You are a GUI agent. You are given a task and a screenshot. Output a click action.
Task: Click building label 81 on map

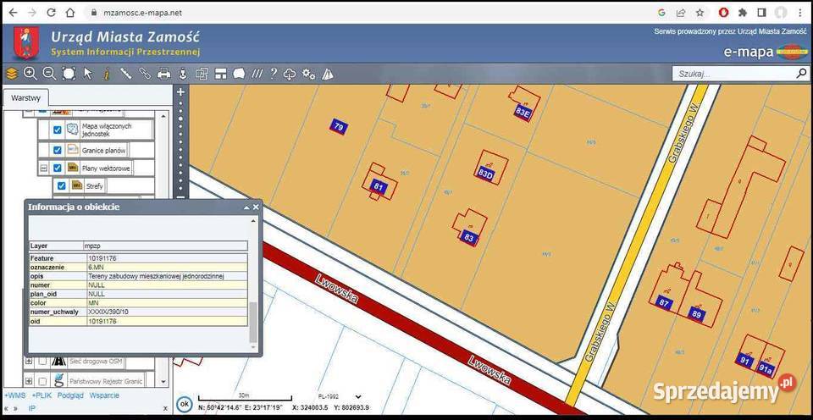coord(378,187)
